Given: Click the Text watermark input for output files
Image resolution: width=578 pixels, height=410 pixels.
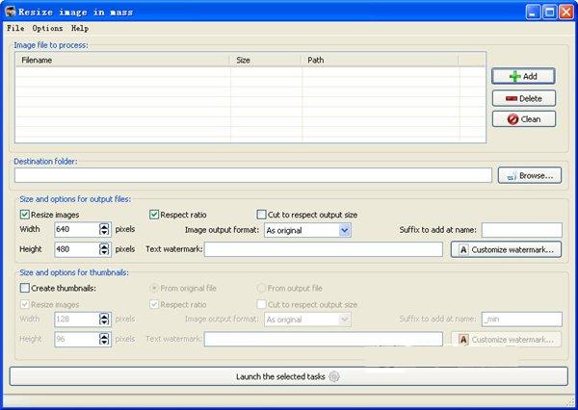Looking at the screenshot, I should pos(323,249).
